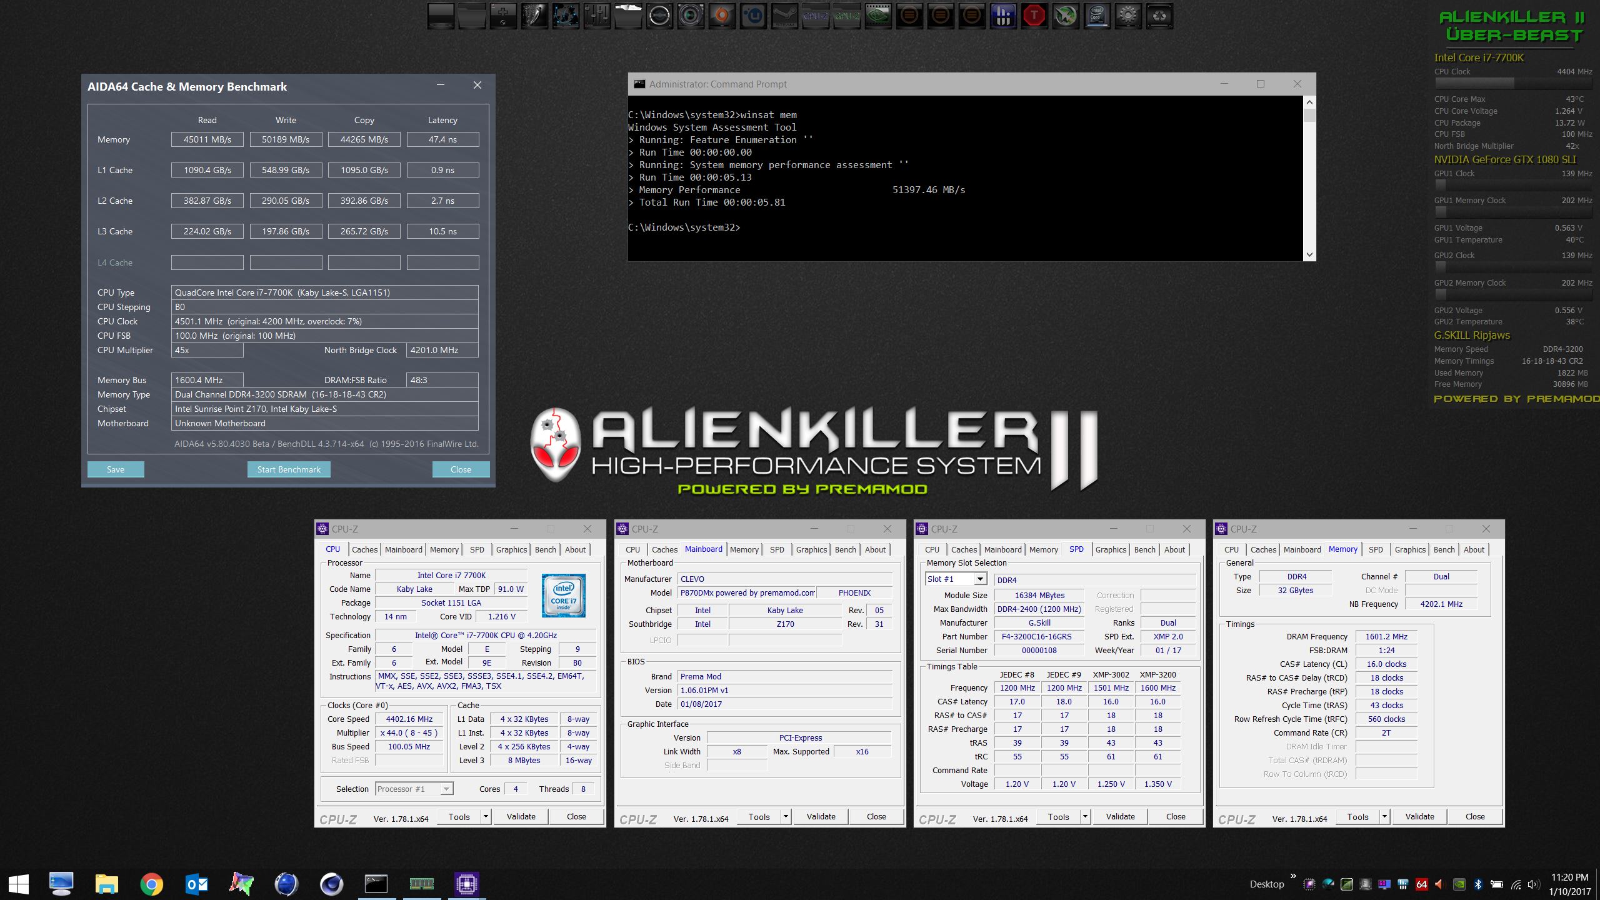Open the Uplay icon in dock
Image resolution: width=1600 pixels, height=900 pixels.
coord(753,16)
